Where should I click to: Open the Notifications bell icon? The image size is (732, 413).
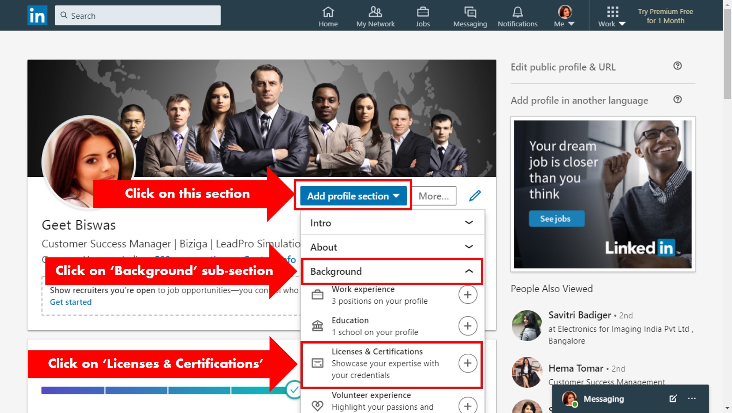tap(517, 12)
